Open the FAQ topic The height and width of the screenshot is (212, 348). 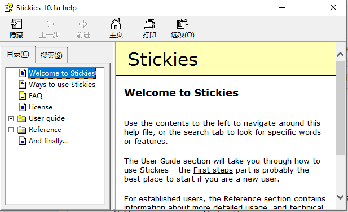click(x=36, y=96)
